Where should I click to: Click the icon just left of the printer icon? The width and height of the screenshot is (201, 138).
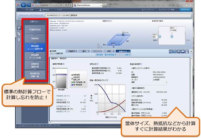click(x=175, y=51)
